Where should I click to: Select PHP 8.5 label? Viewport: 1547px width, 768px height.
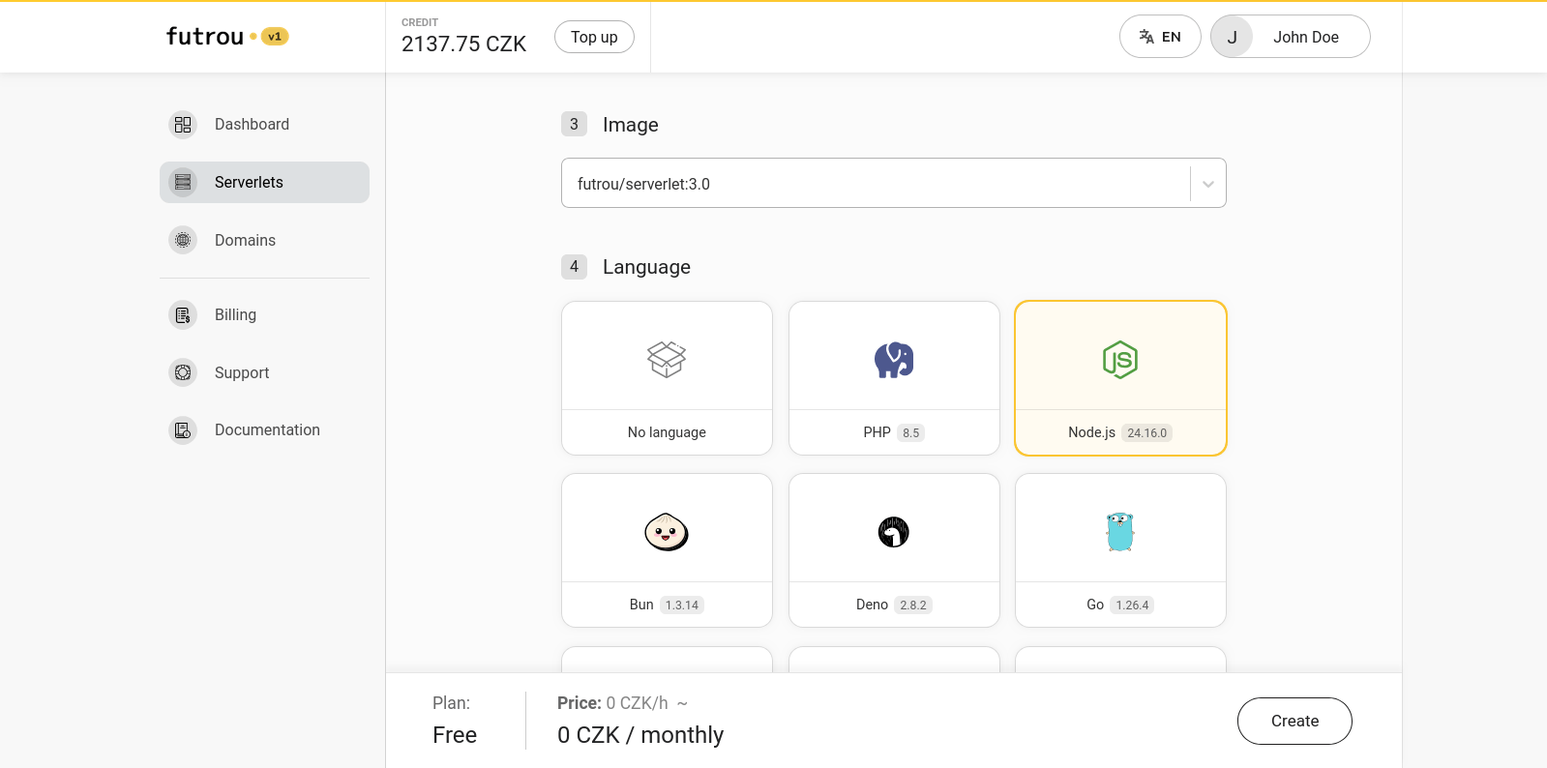click(x=894, y=432)
